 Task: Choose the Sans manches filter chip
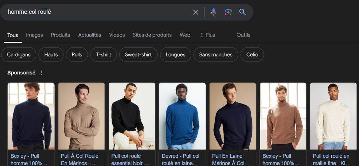coord(216,54)
